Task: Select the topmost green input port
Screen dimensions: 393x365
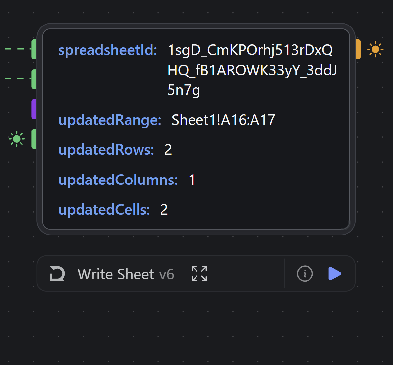Action: pos(34,49)
